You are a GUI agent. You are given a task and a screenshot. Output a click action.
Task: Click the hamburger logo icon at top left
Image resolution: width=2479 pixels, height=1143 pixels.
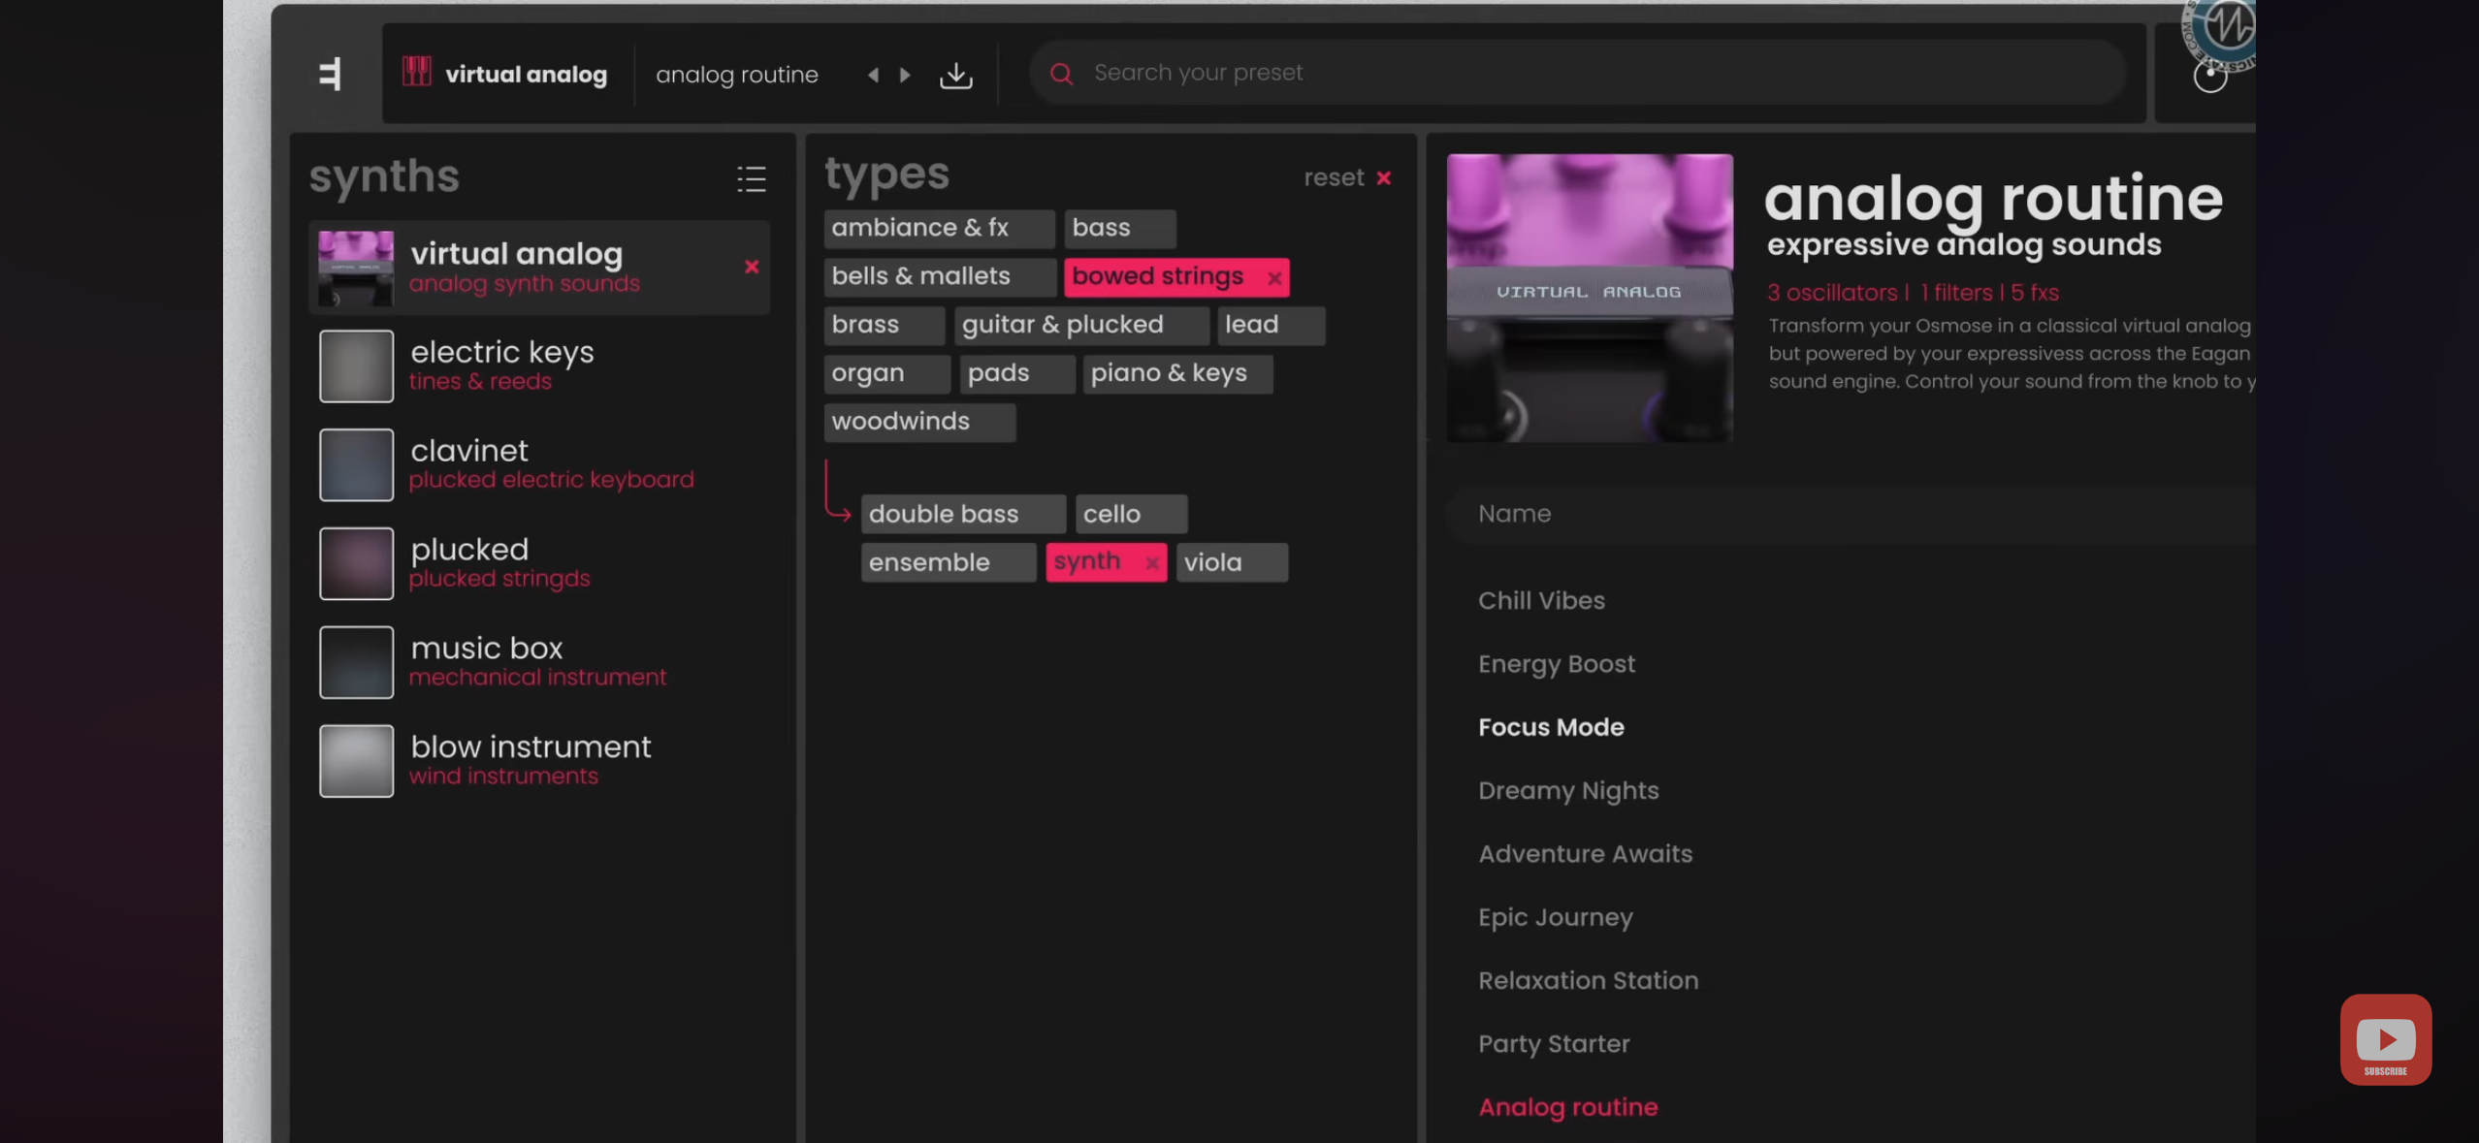[330, 74]
